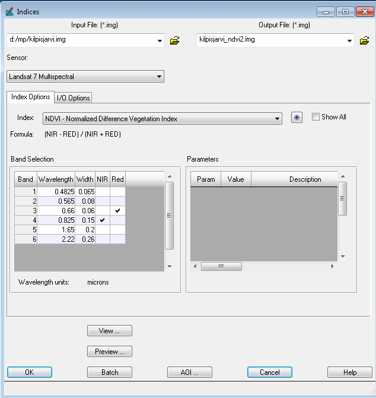Screen dimensions: 376x398
Task: Click the Description column header
Action: (294, 179)
